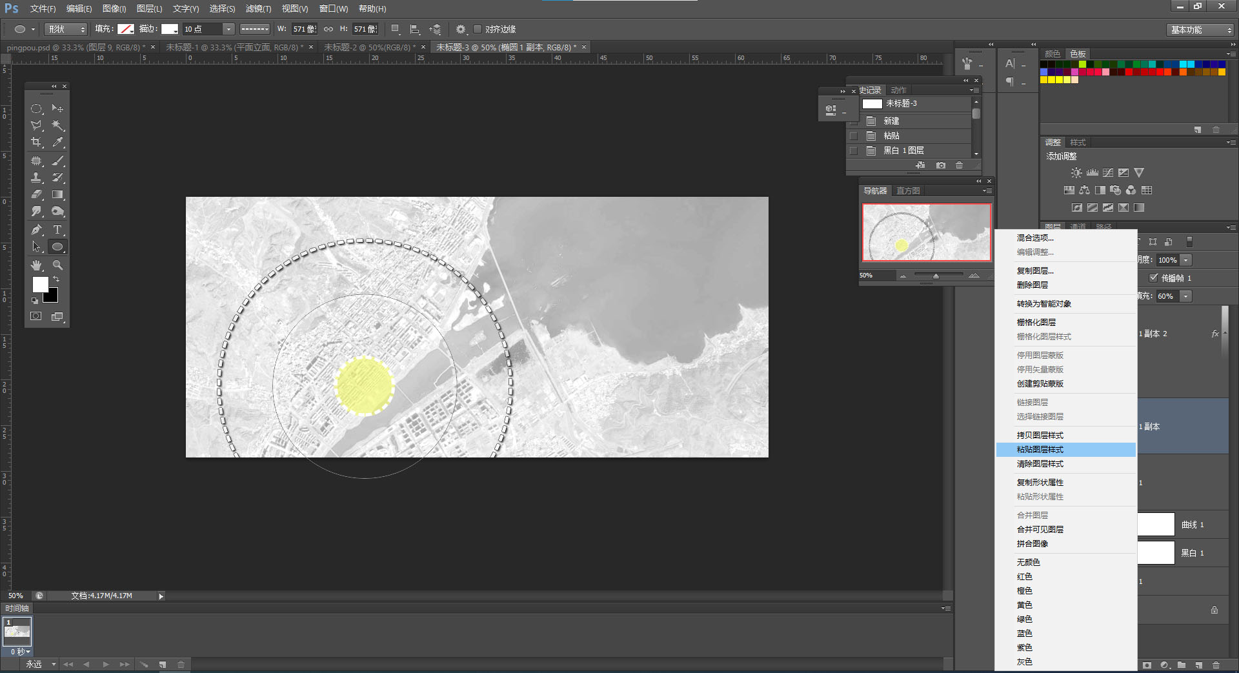Toggle history brush source box for 粘贴
The width and height of the screenshot is (1239, 673).
tap(854, 136)
